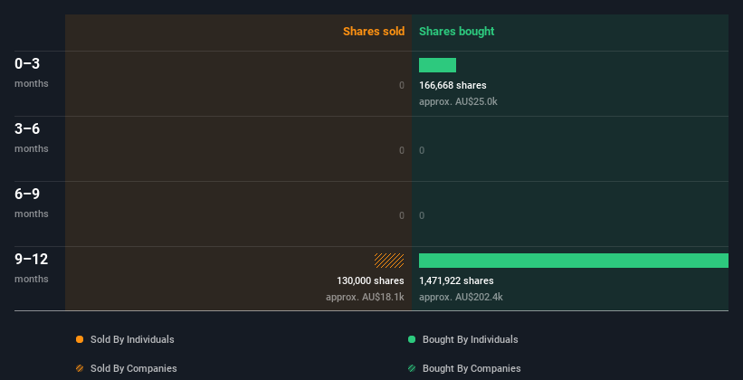This screenshot has width=743, height=380.
Task: Click the green bar for 1,471,922 shares
Action: click(574, 261)
